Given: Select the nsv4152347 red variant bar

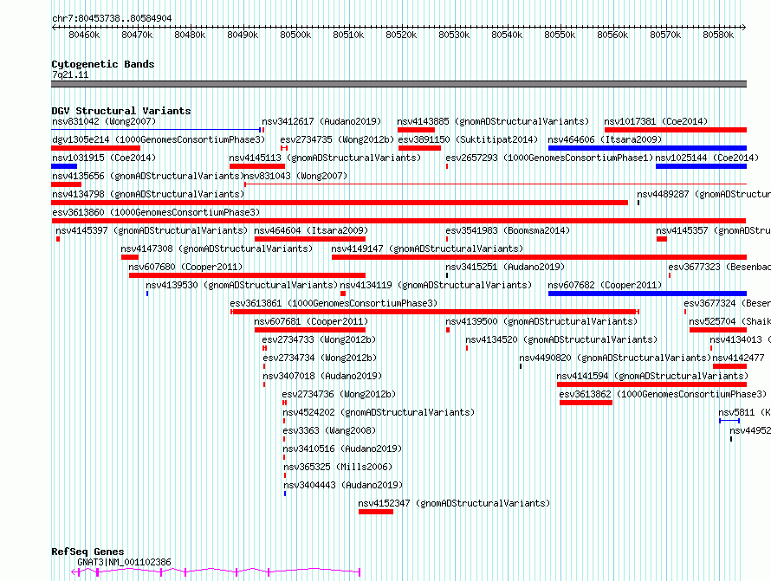Looking at the screenshot, I should pyautogui.click(x=376, y=513).
